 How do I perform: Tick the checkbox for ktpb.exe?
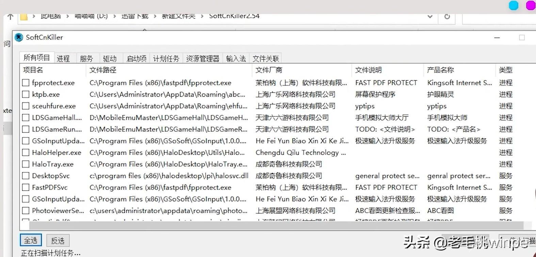tap(26, 94)
